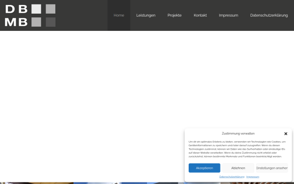This screenshot has height=184, width=294.
Task: Go to the Leistungen page
Action: coord(146,15)
